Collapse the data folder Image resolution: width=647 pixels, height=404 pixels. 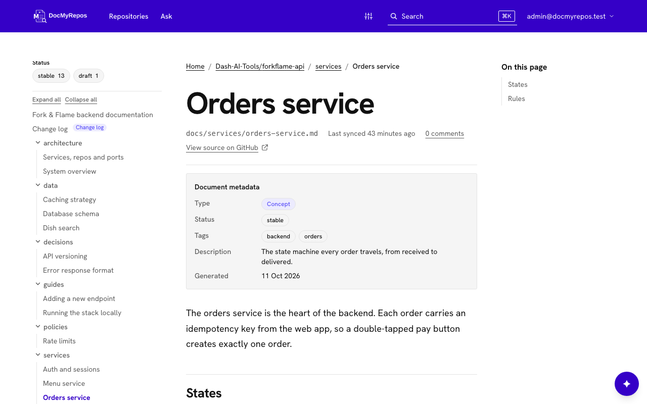[38, 185]
